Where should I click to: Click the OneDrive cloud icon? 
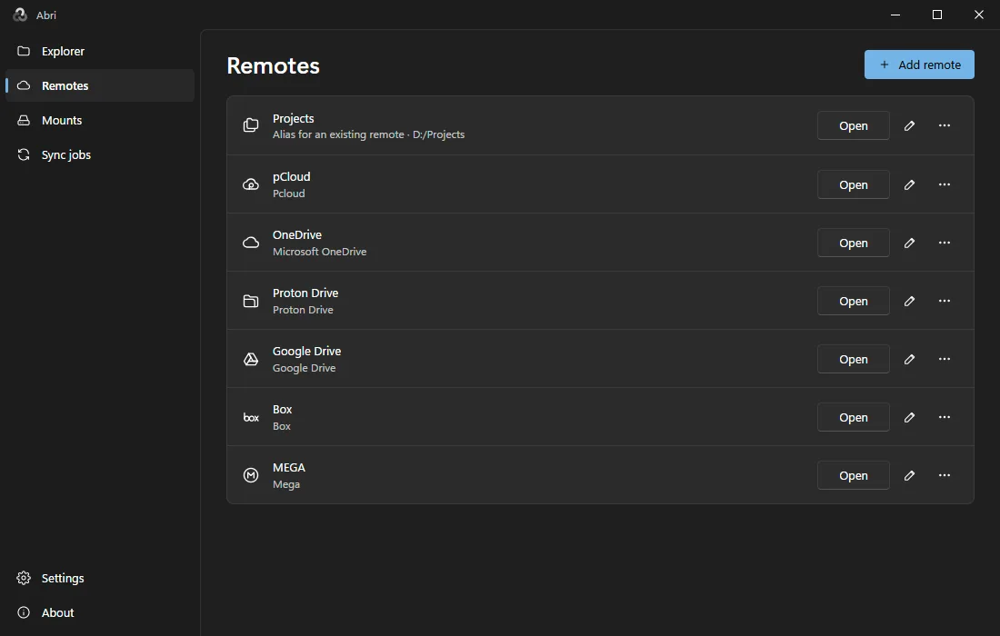[x=251, y=243]
